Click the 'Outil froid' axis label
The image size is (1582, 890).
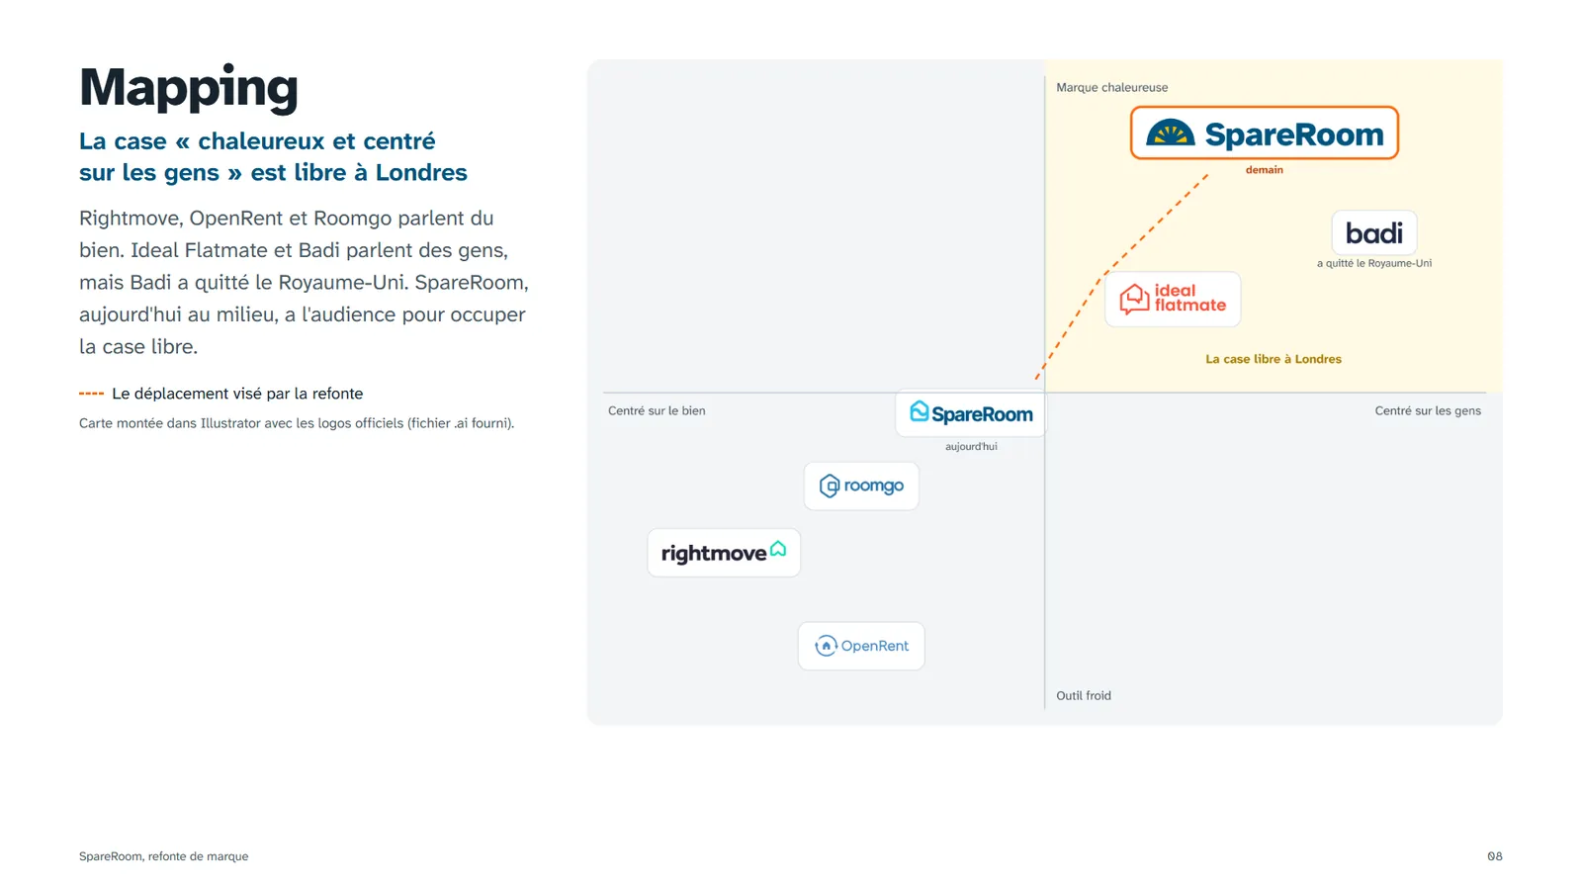[1084, 696]
